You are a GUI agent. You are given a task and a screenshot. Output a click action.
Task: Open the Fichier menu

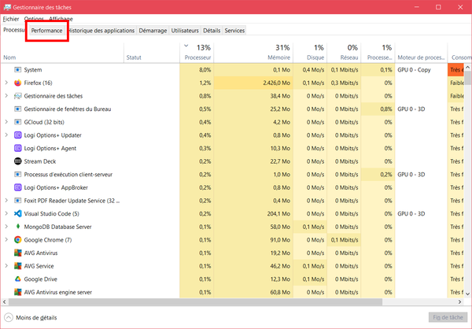coord(11,19)
